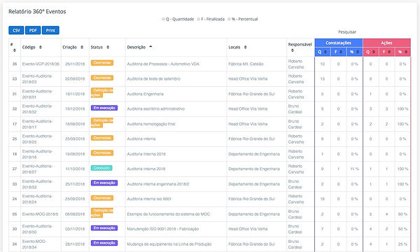Select the description Auditoria escritório administrativo

tap(156, 108)
